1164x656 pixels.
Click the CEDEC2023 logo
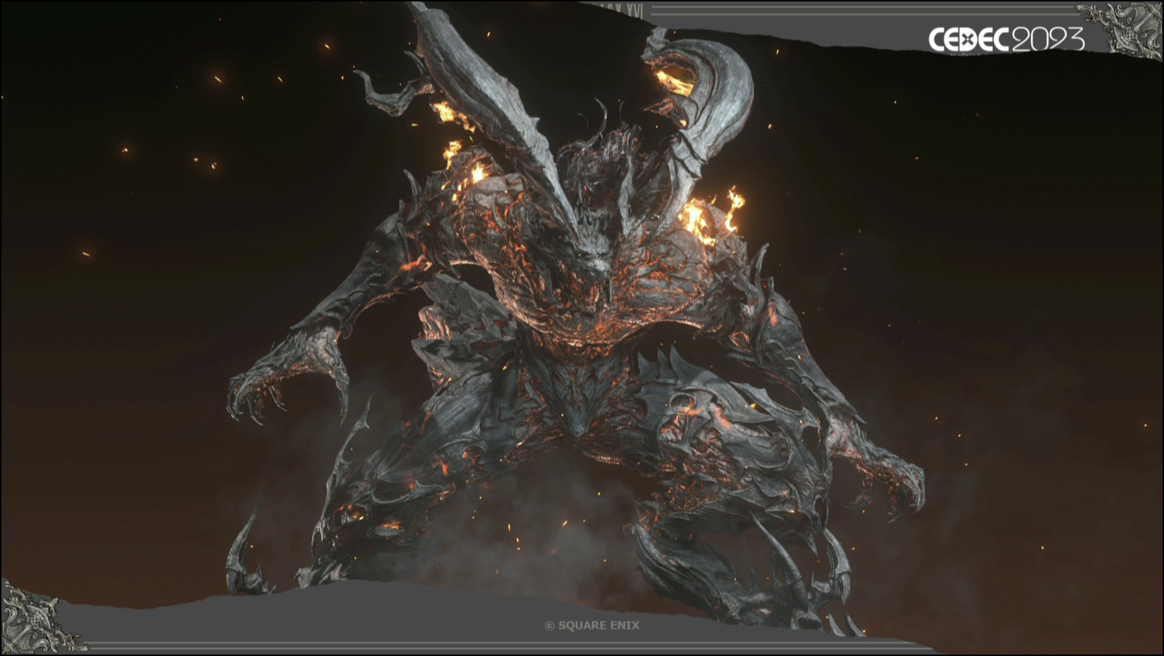click(1006, 39)
